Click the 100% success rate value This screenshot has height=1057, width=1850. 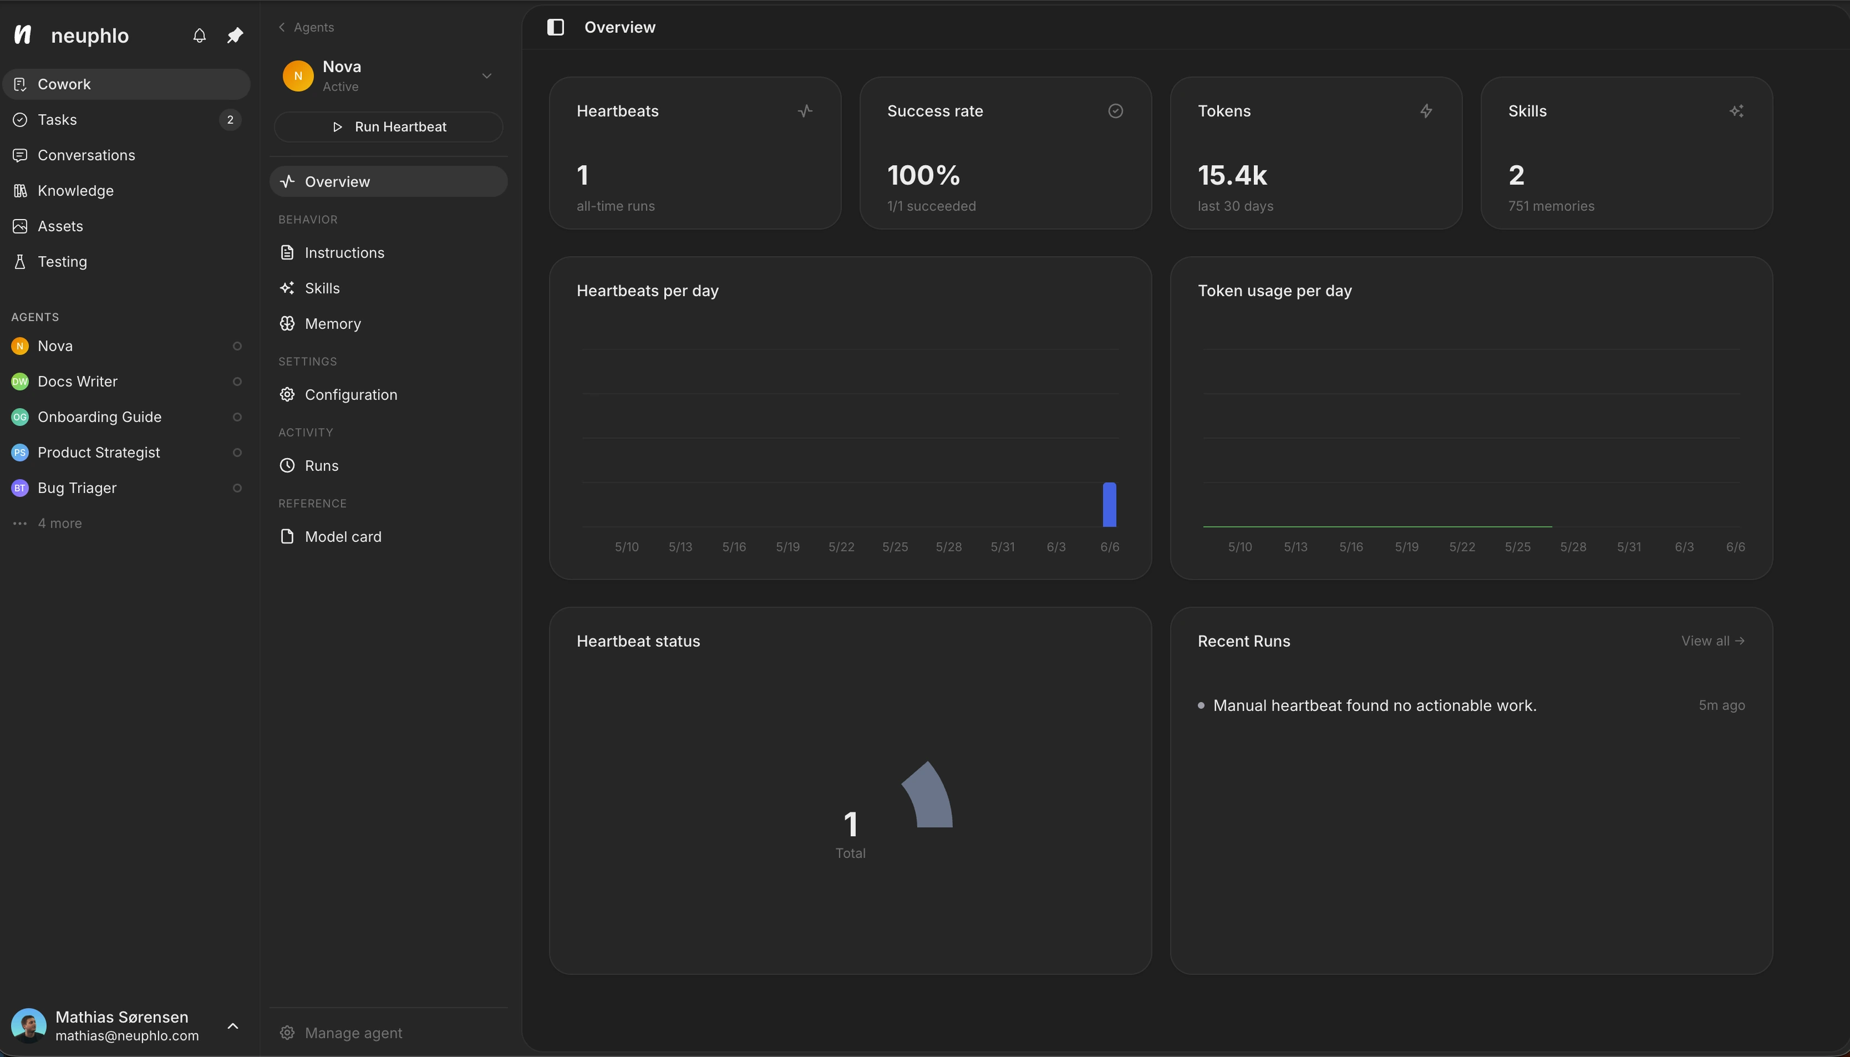pos(923,175)
